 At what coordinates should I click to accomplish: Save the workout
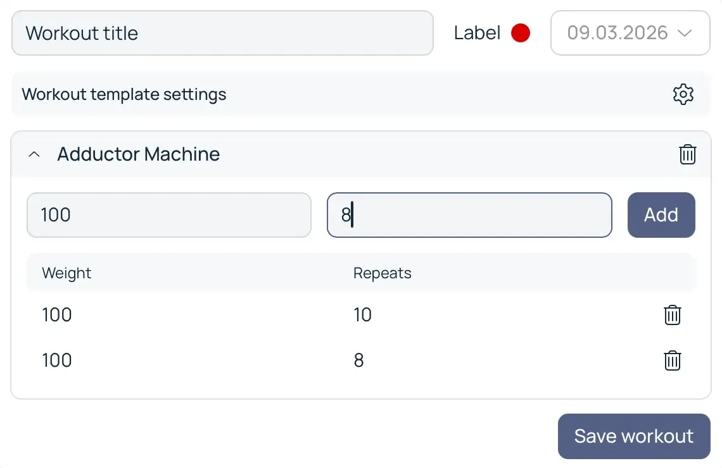[634, 436]
